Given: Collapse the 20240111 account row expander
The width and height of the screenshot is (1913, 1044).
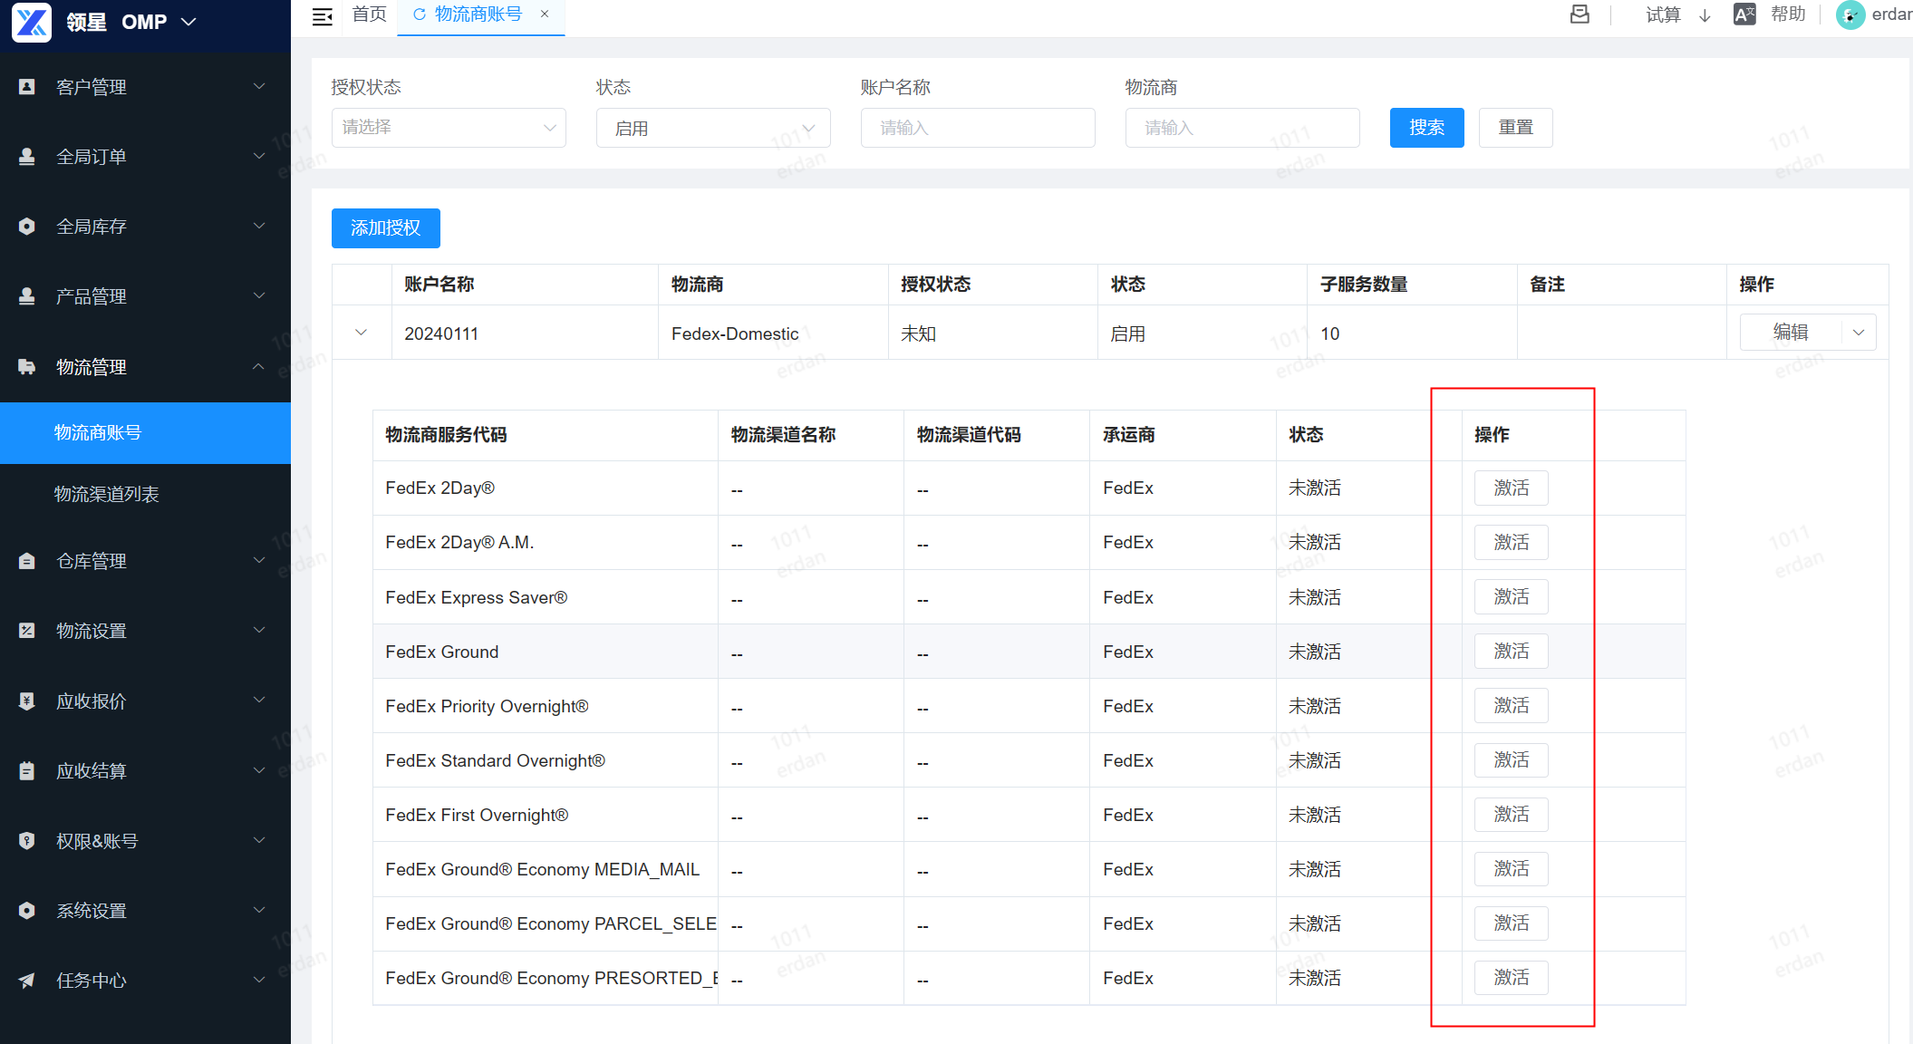Looking at the screenshot, I should pos(362,333).
